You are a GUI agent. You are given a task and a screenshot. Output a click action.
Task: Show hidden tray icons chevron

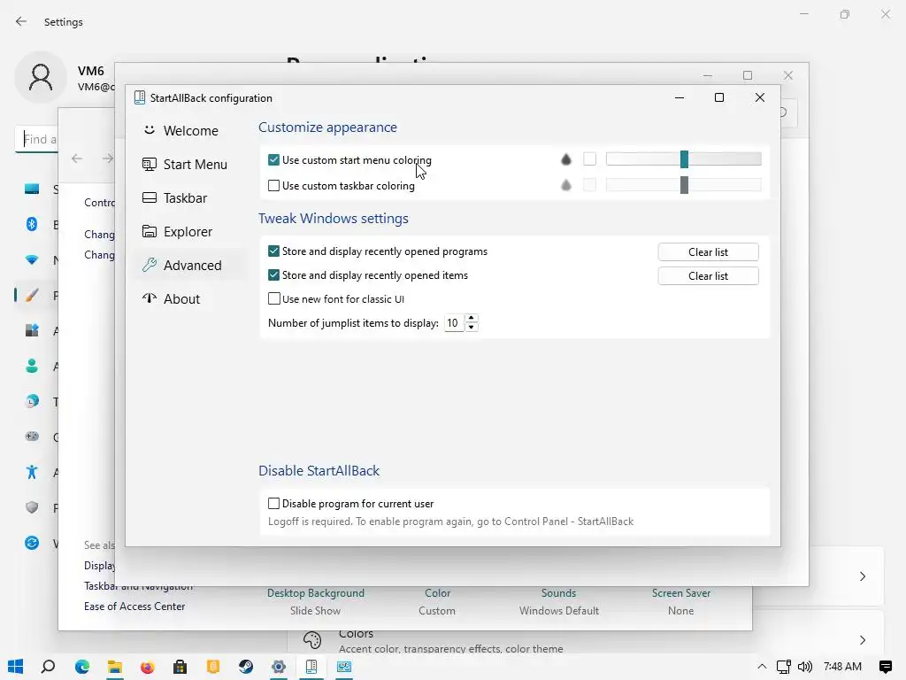tap(762, 667)
